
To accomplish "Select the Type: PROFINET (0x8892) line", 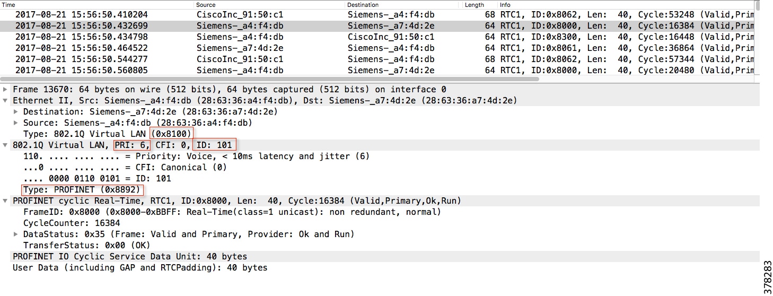I will [x=83, y=189].
